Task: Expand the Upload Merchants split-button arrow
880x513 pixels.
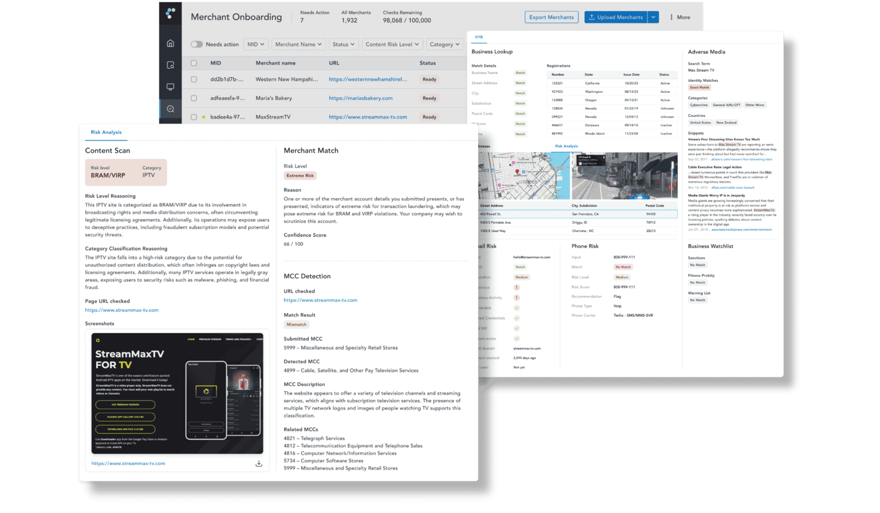Action: 653,17
